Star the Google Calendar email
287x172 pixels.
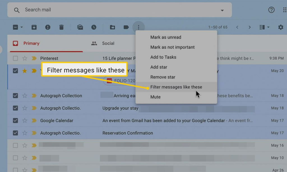click(x=25, y=120)
